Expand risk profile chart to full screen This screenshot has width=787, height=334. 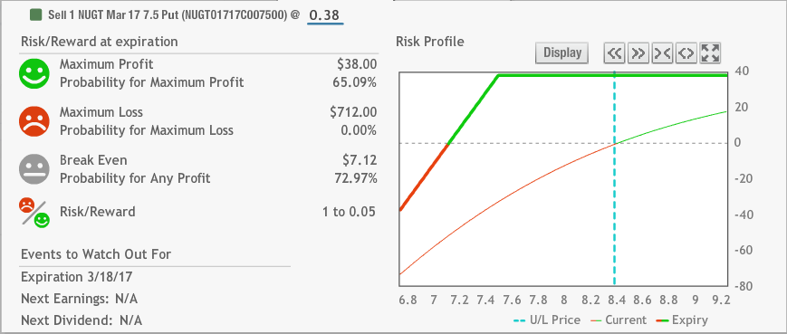(x=710, y=53)
